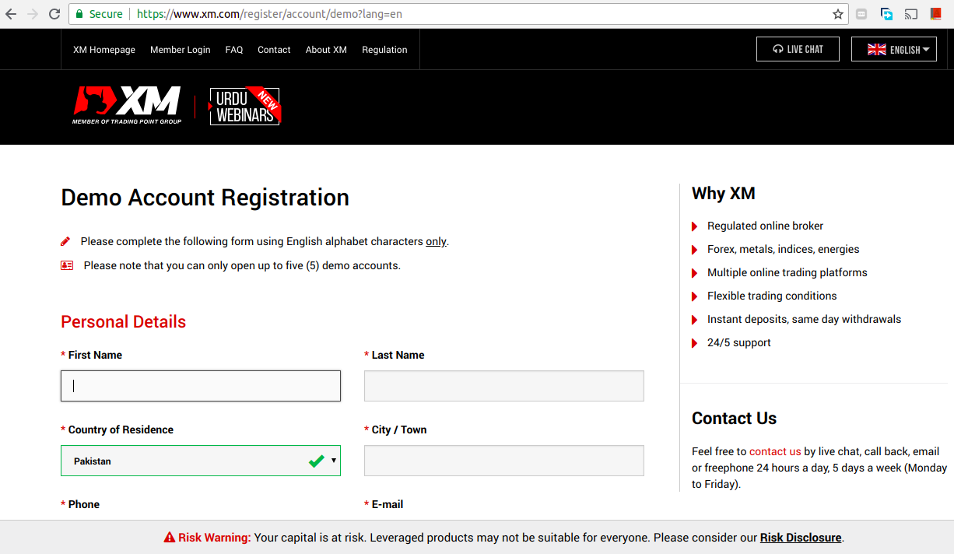Click the City / Town input field
This screenshot has height=554, width=954.
tap(504, 461)
